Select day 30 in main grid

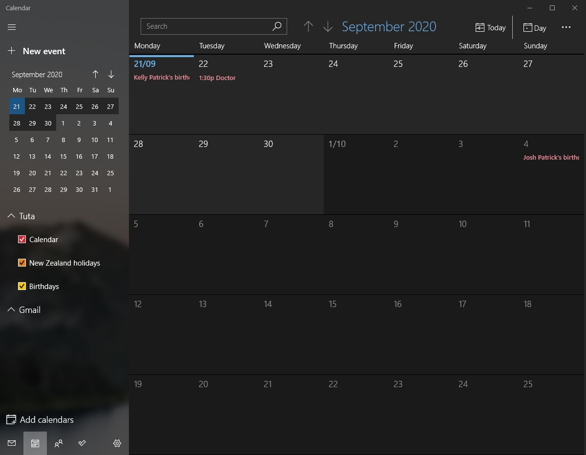click(x=292, y=175)
